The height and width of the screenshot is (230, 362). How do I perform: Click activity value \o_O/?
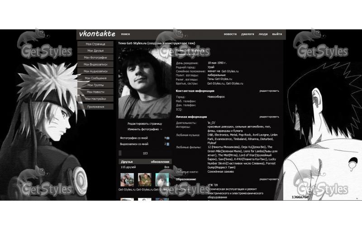pos(211,123)
